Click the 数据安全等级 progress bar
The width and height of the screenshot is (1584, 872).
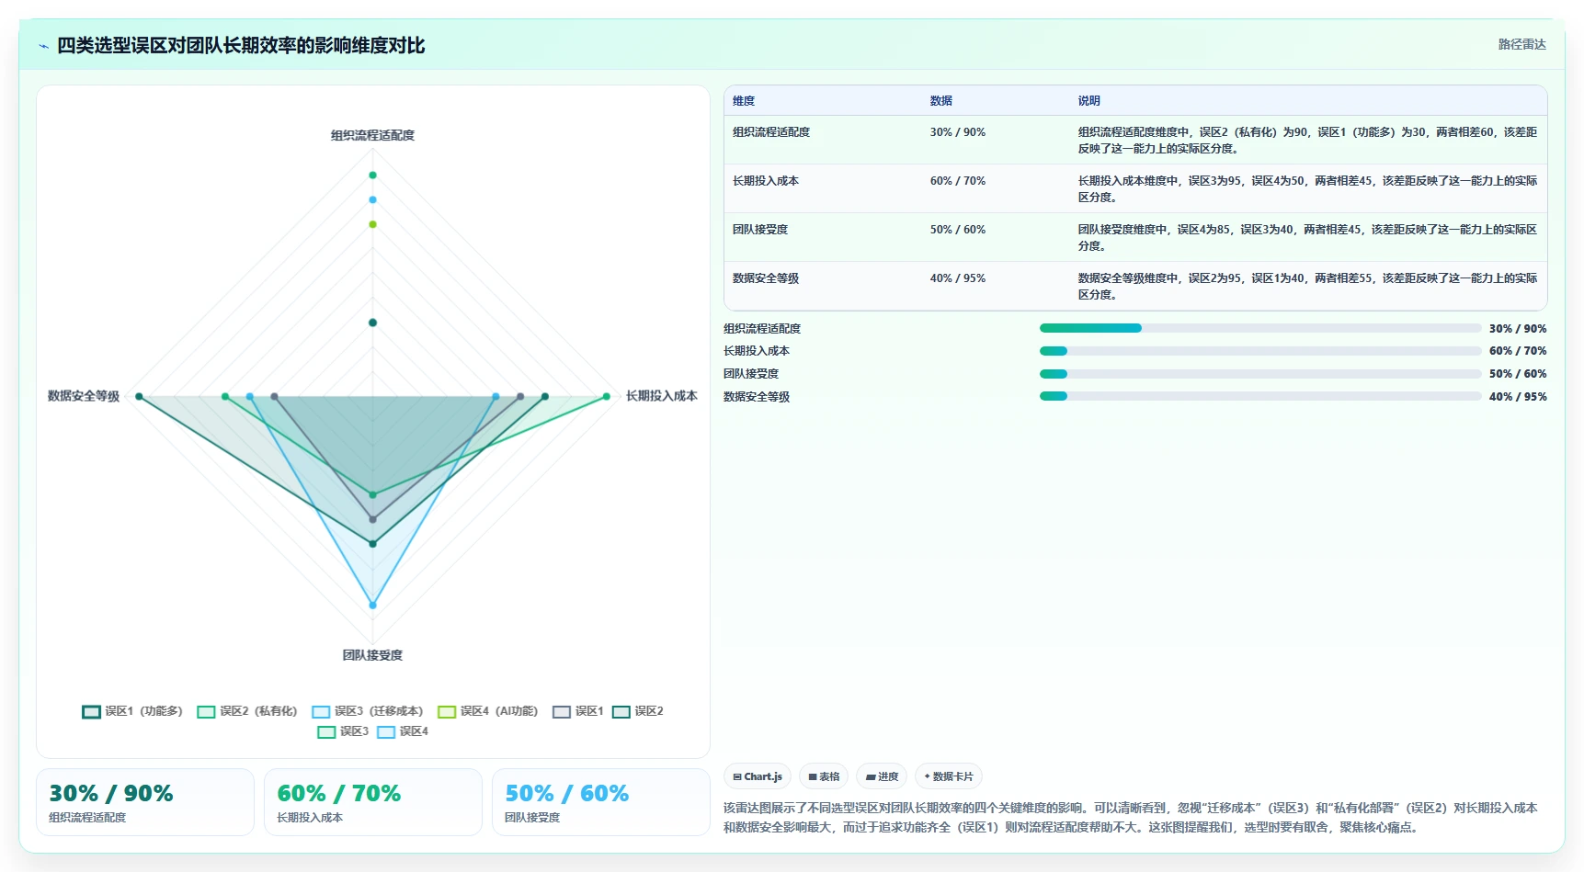[1260, 396]
